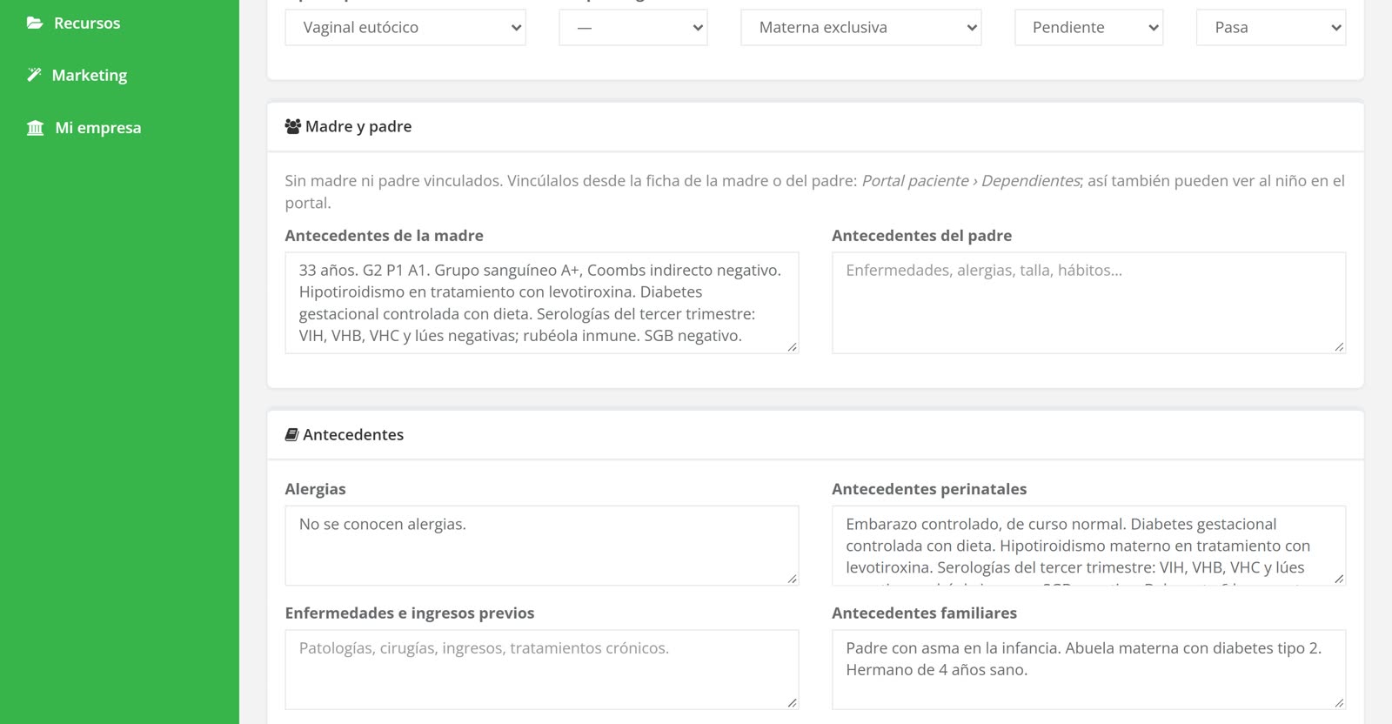This screenshot has height=724, width=1392.
Task: Click into Antecedentes de la madre textarea
Action: 542,303
